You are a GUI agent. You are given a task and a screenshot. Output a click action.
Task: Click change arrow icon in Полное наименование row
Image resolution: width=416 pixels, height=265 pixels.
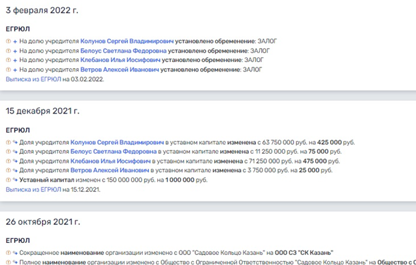15,262
